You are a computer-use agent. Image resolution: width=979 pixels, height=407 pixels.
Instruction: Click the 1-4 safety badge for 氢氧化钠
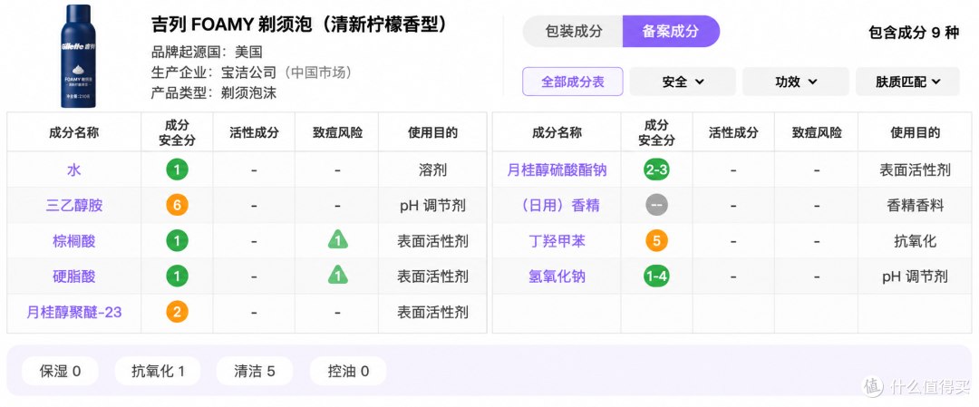point(656,276)
